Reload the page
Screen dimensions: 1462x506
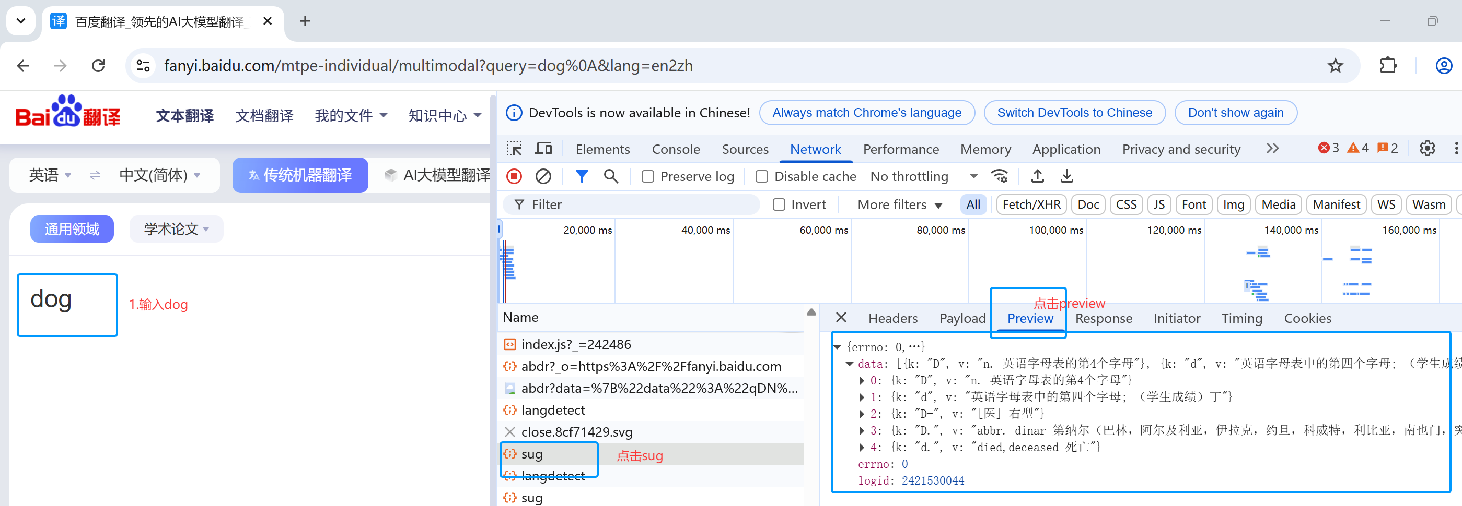(98, 66)
